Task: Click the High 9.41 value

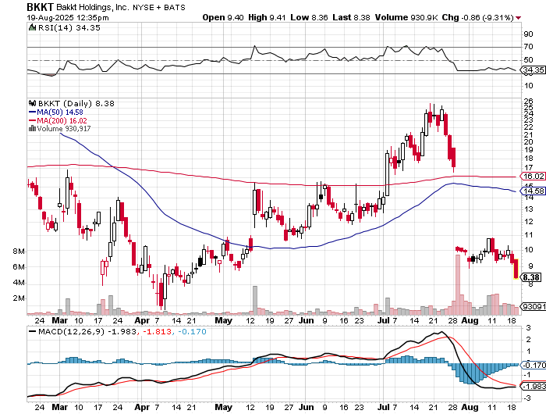Action: 267,17
